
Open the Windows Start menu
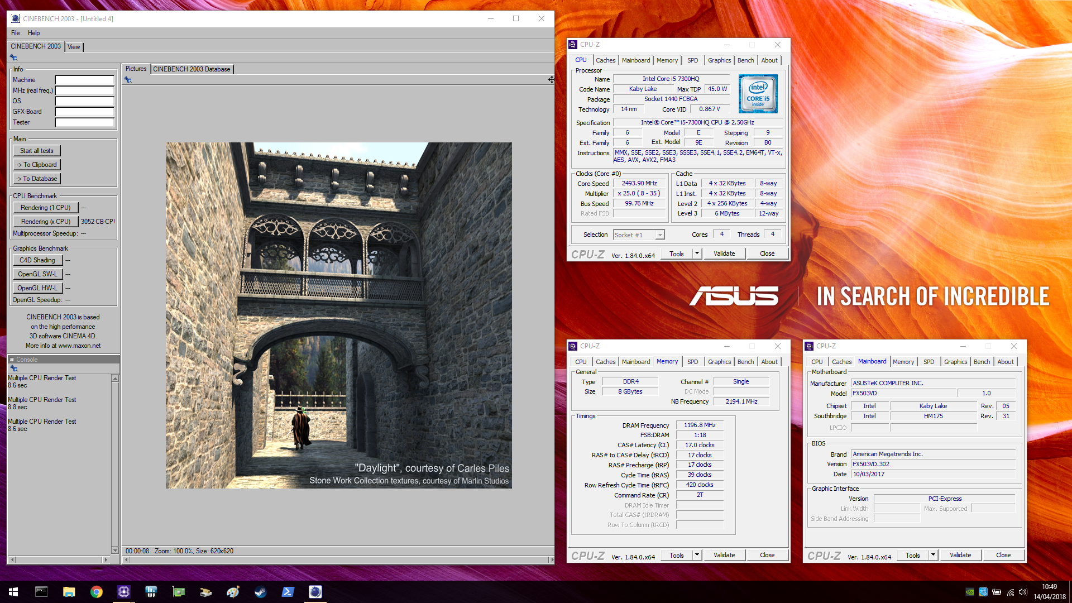13,592
